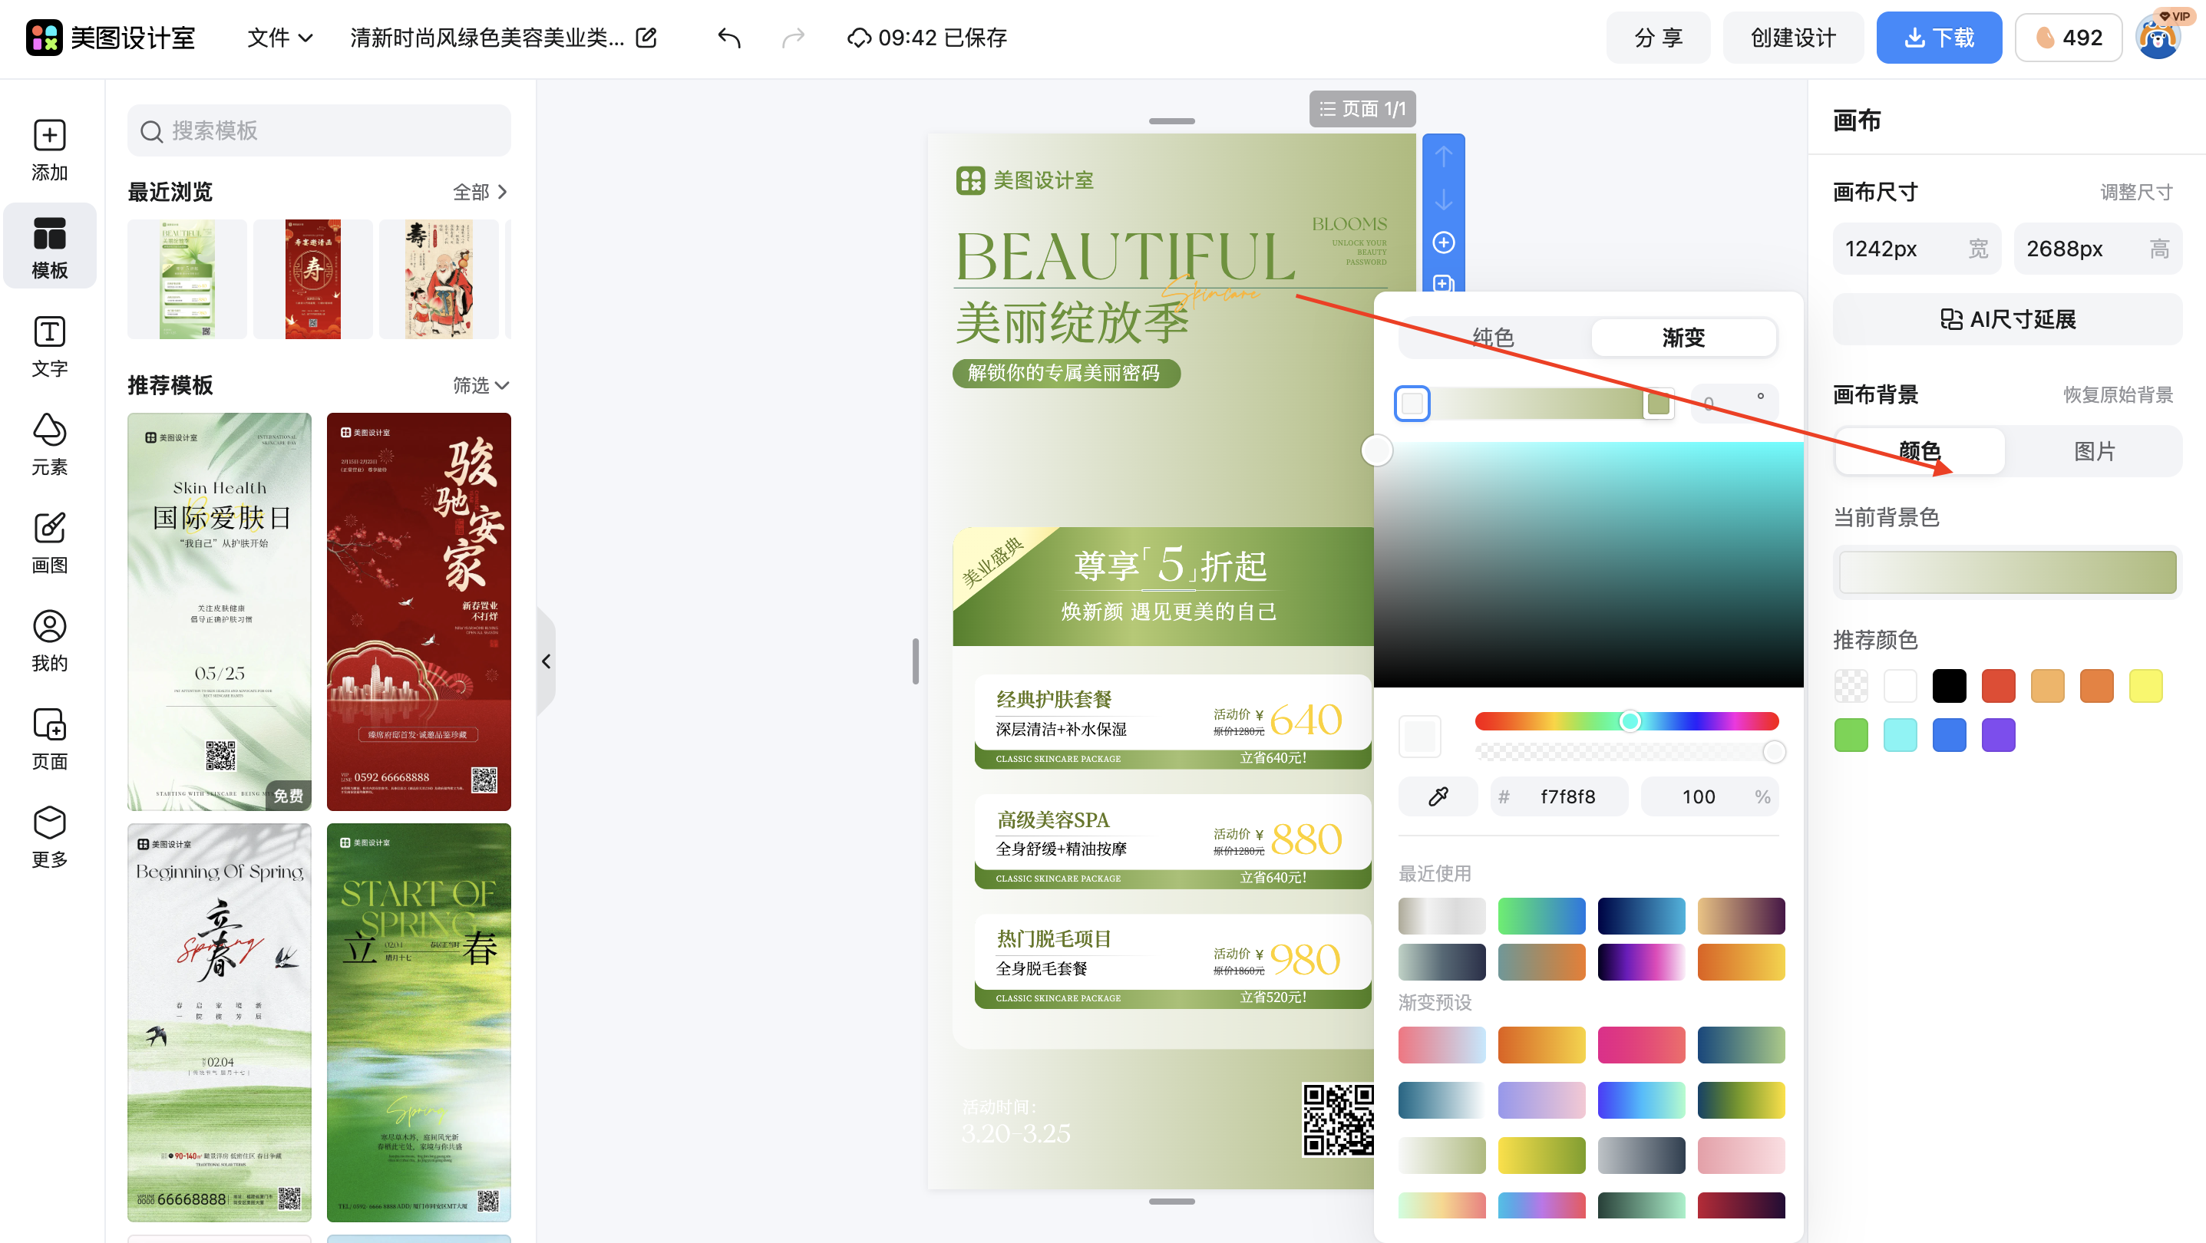Screen dimensions: 2206x1243
Task: Select the eyedropper tool in color picker
Action: (1438, 796)
